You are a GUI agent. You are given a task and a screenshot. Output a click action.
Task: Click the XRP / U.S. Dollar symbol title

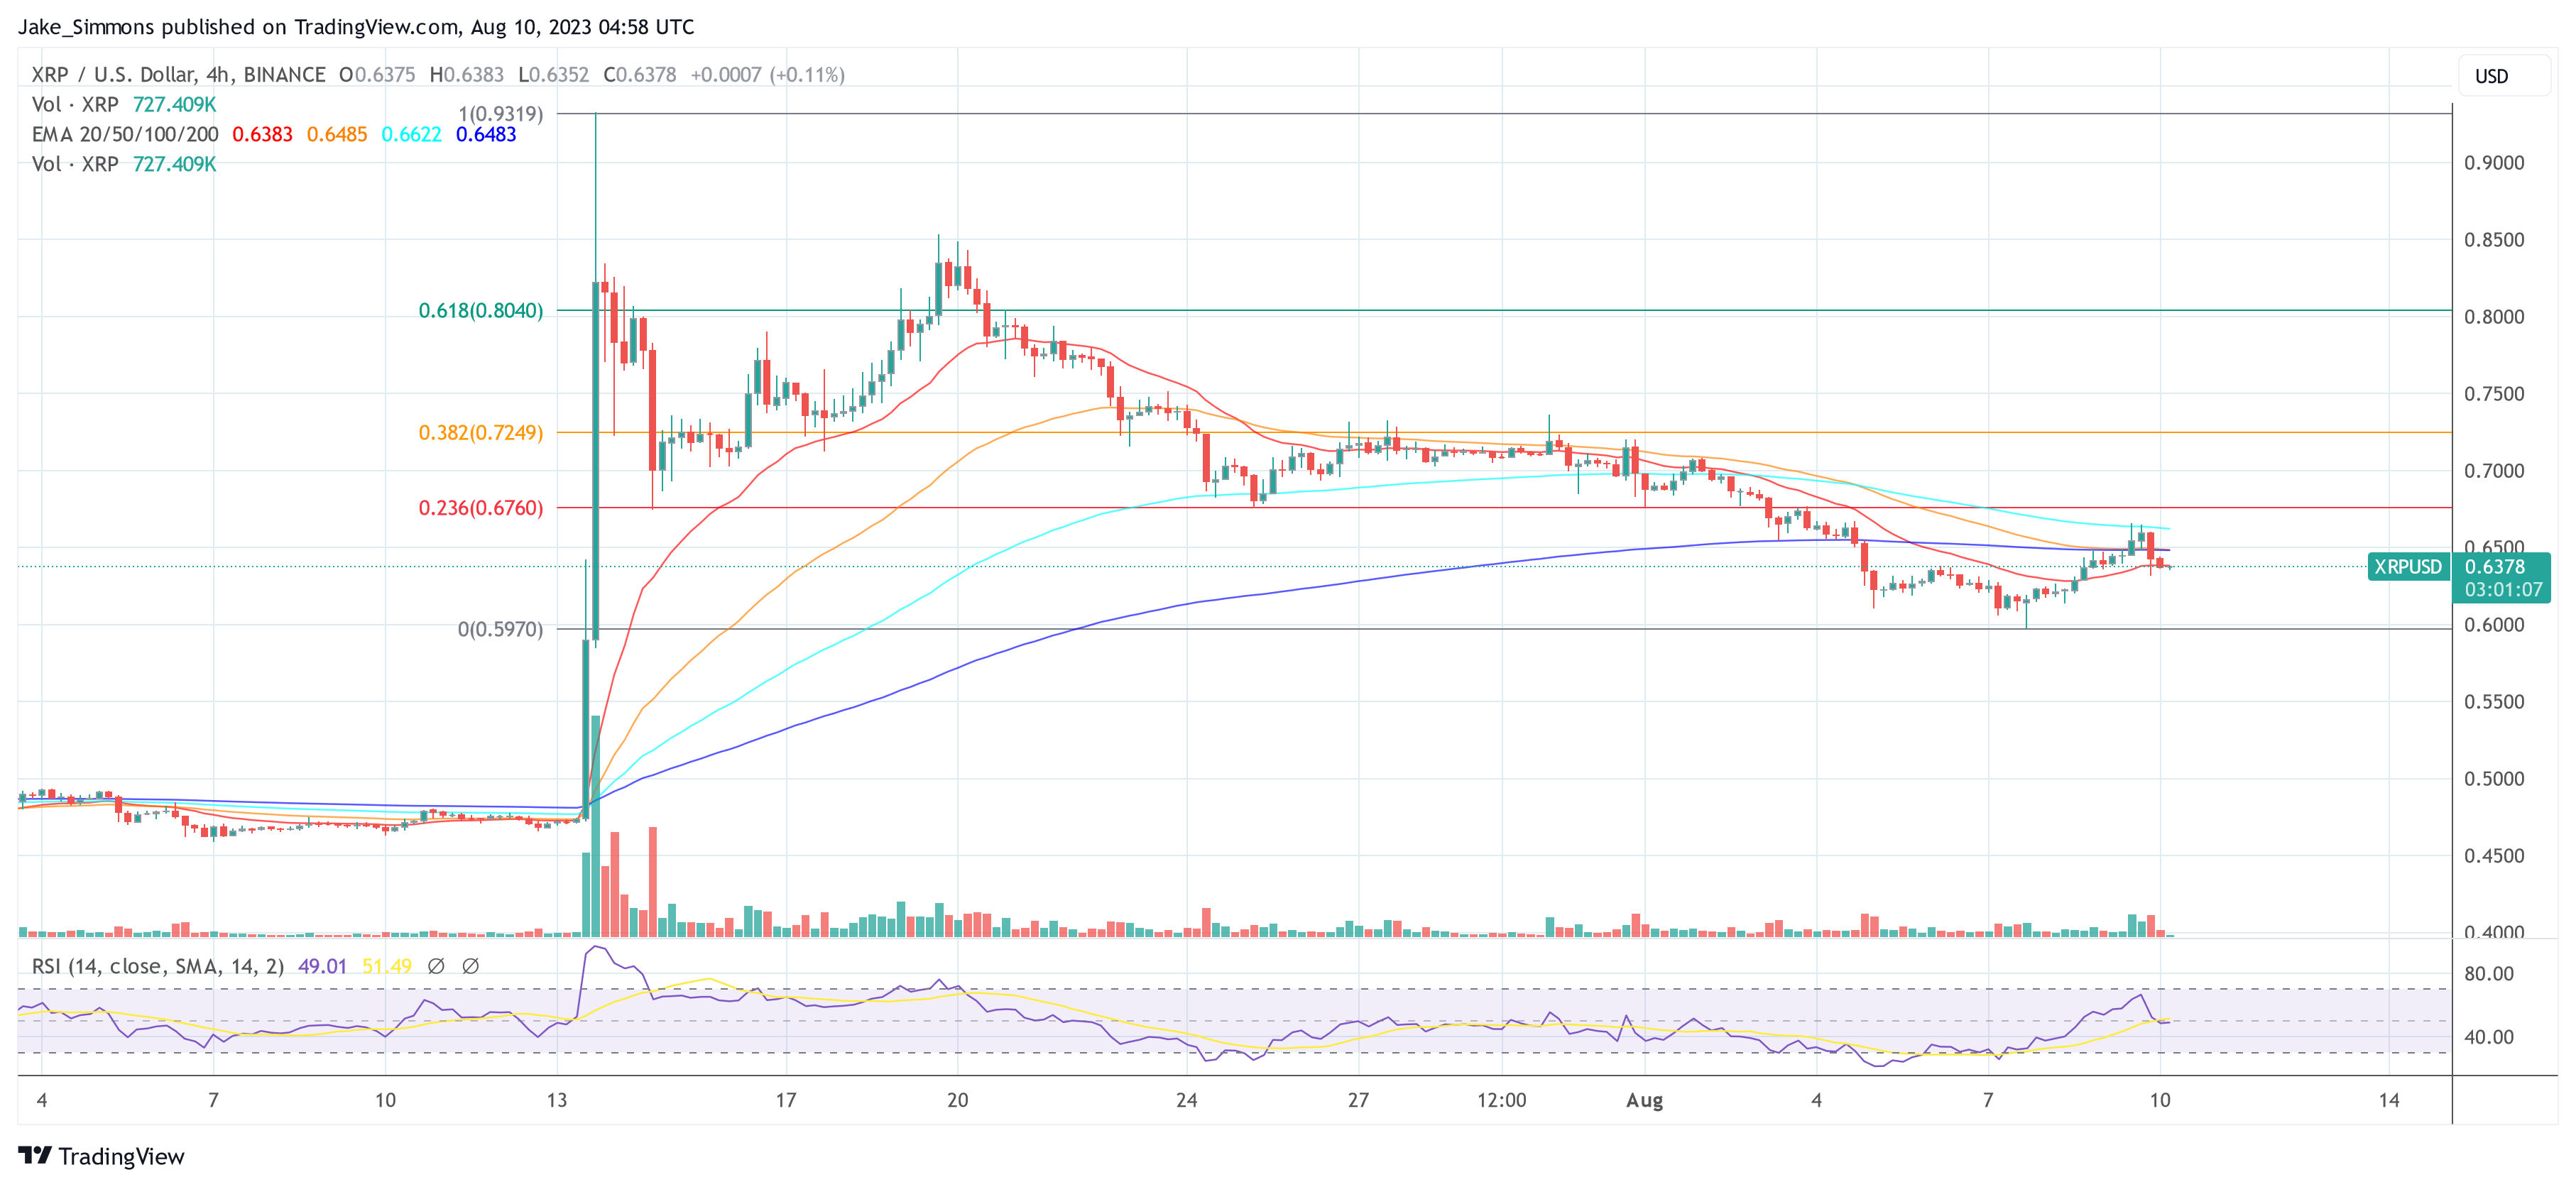point(178,75)
